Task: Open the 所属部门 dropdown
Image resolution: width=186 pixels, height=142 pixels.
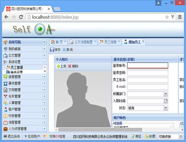Action: (166, 94)
